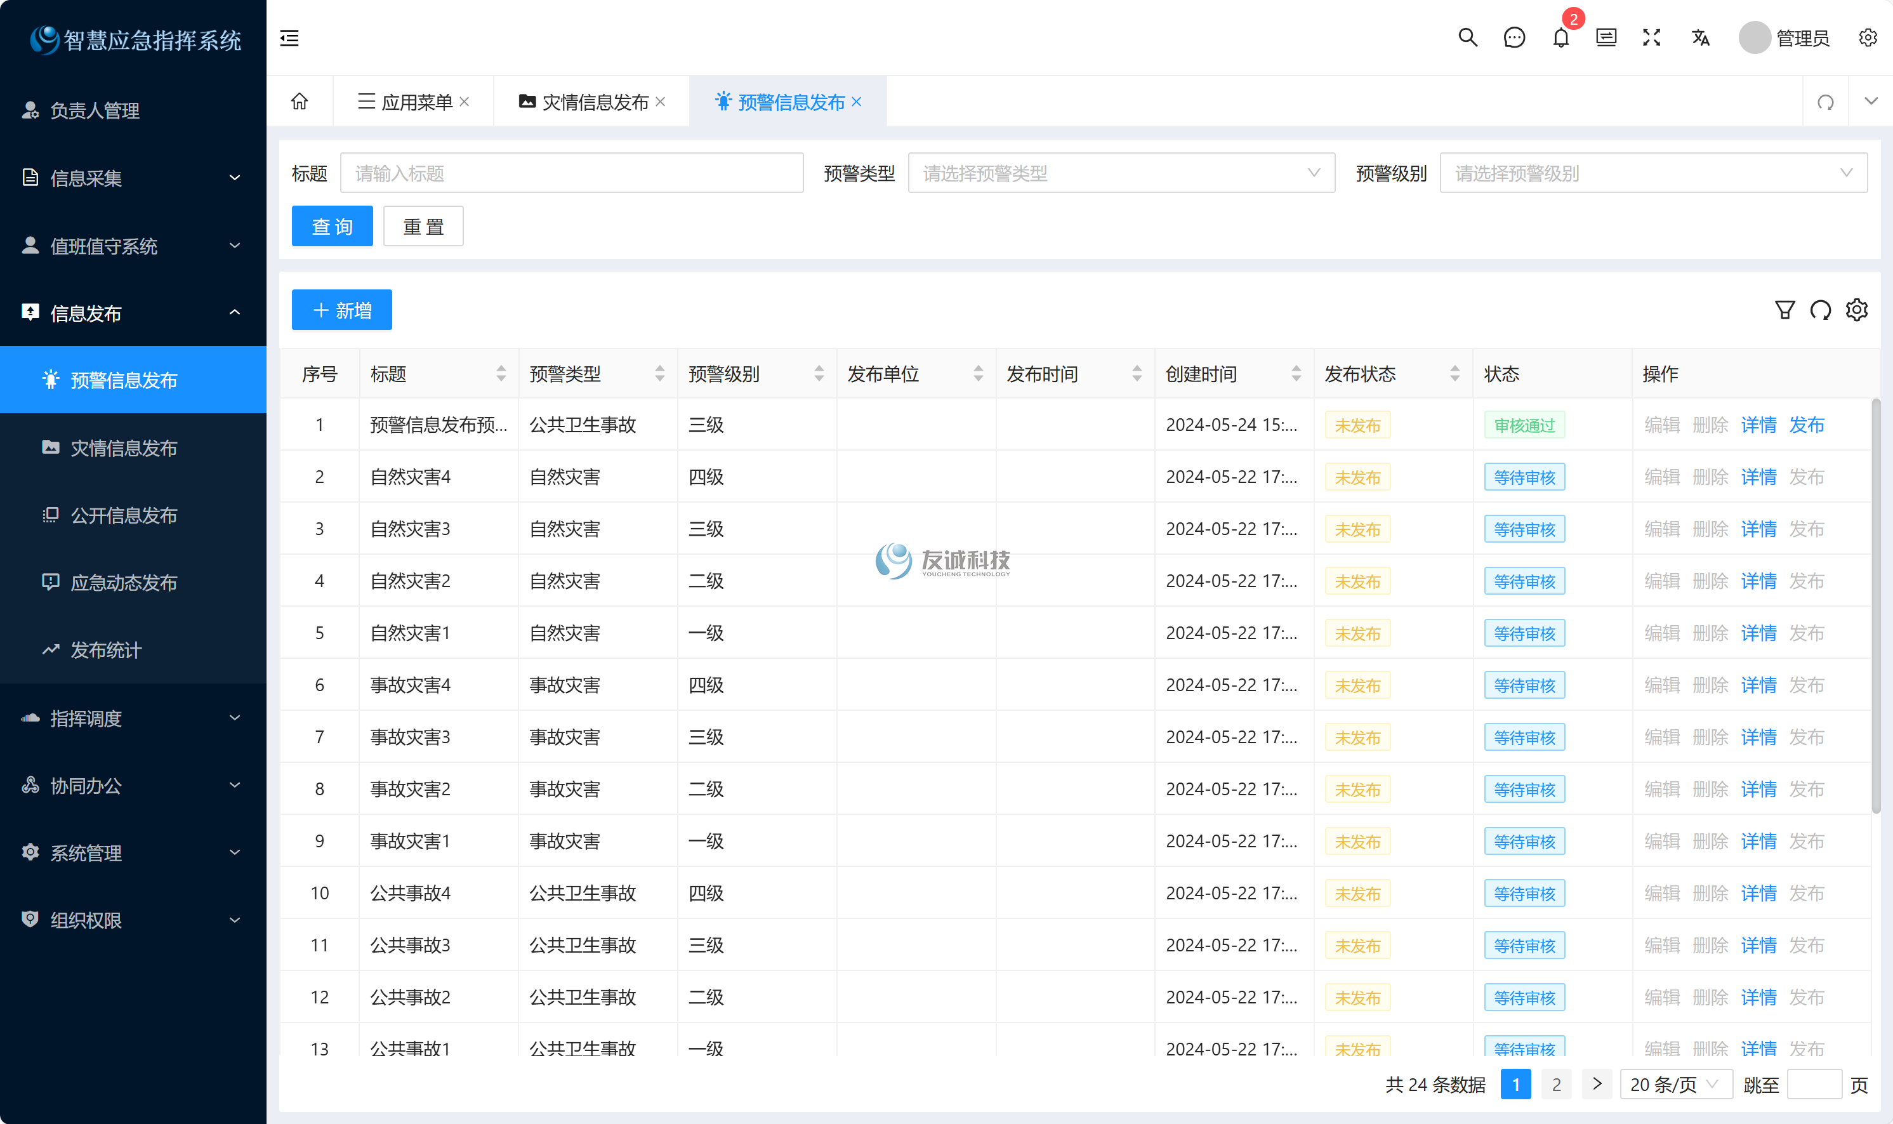Expand the 组织权限 sidebar menu
Viewport: 1893px width, 1124px height.
133,920
